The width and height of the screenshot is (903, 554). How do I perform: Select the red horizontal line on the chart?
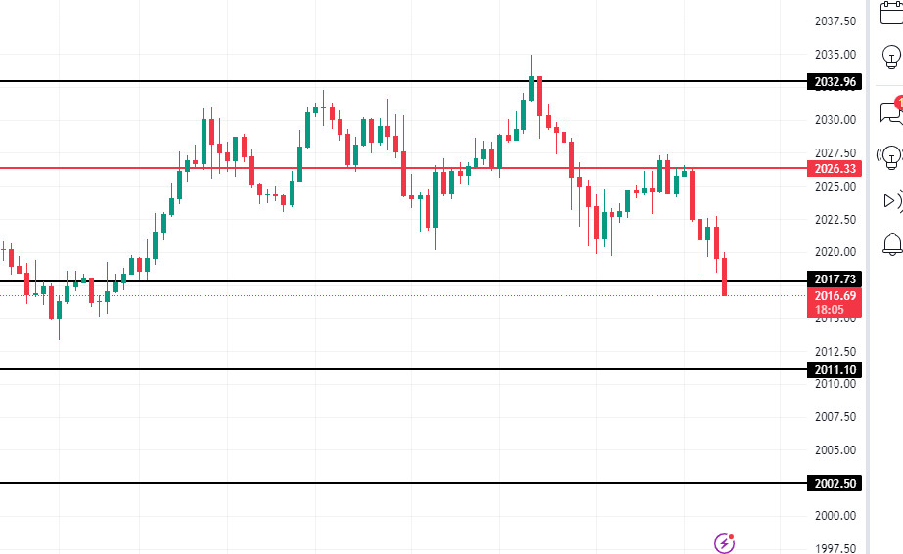click(391, 168)
